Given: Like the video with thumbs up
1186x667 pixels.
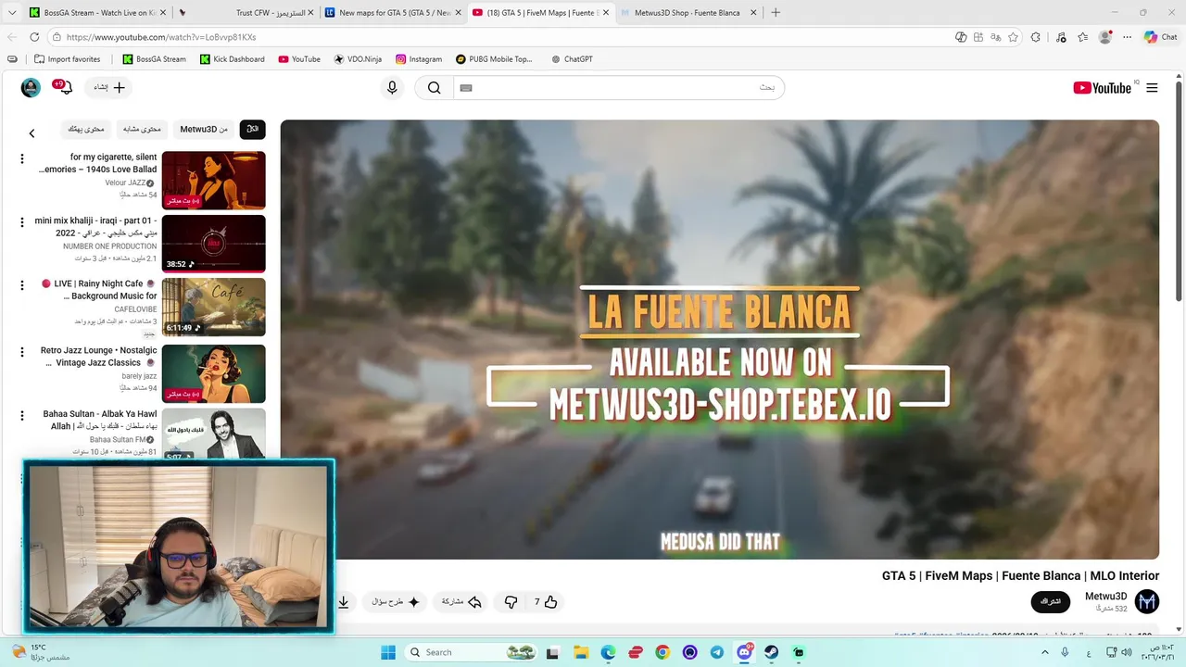Looking at the screenshot, I should tap(546, 602).
